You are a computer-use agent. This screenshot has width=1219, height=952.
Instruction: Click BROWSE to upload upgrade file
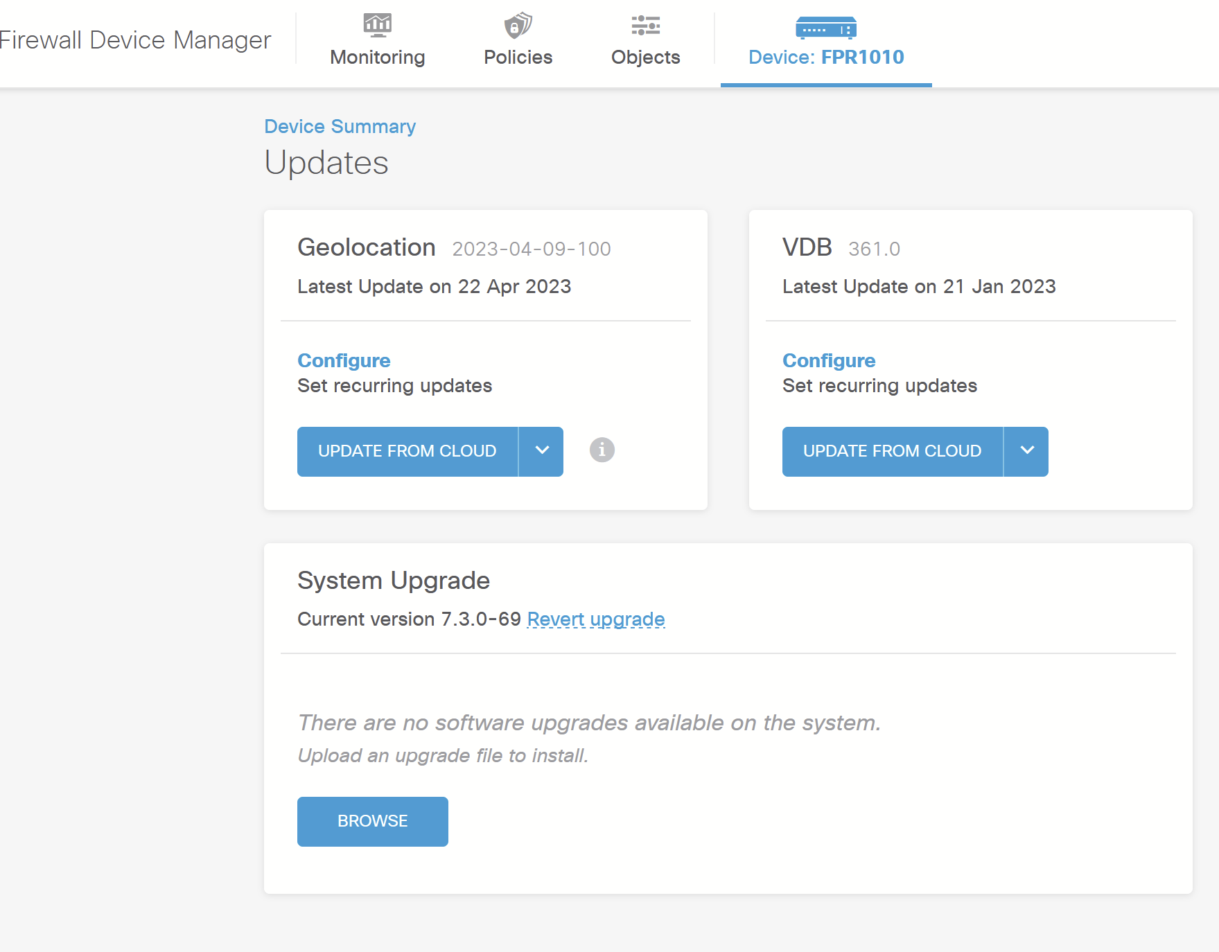(372, 821)
